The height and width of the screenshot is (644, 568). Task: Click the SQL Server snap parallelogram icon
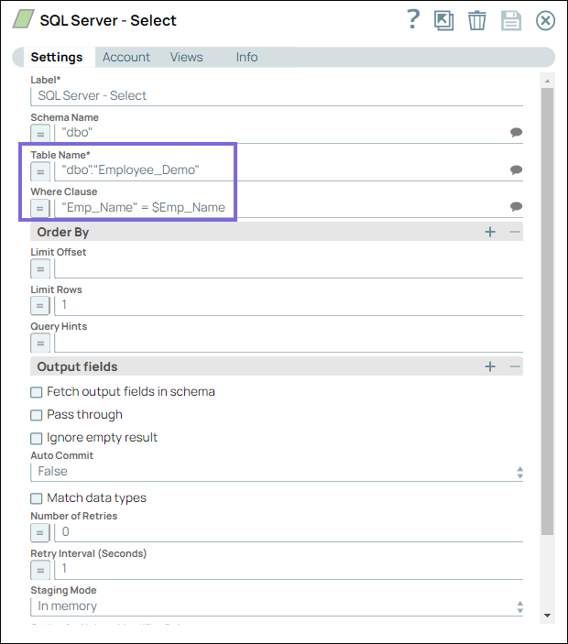click(x=24, y=19)
